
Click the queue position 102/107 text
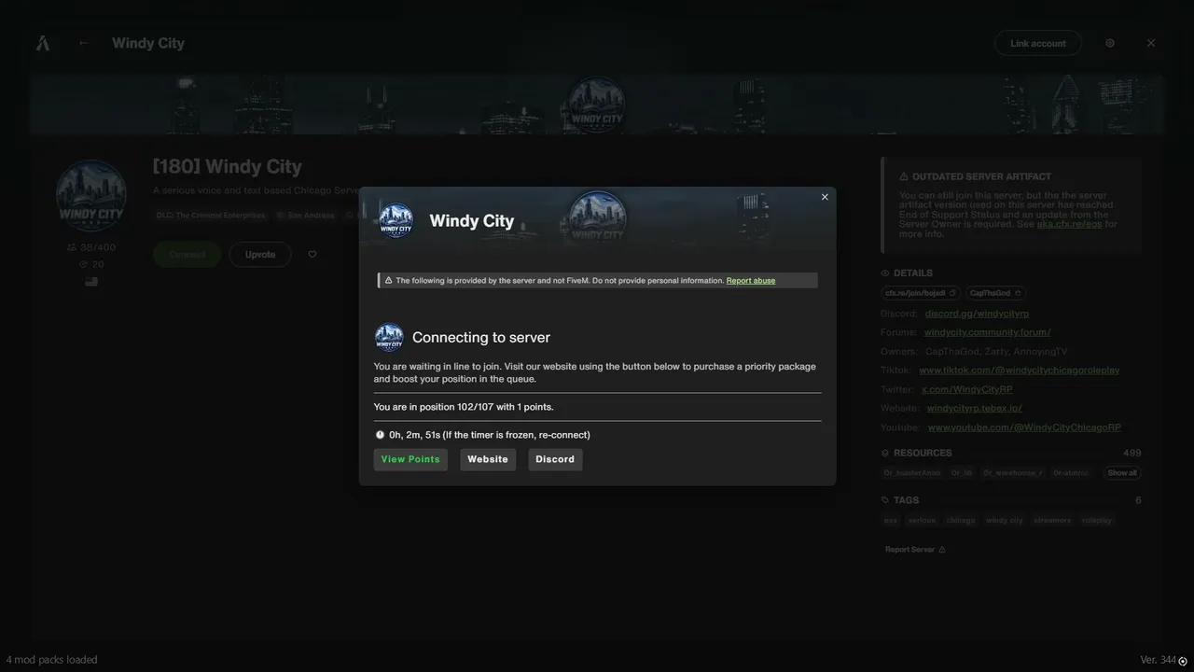point(464,407)
